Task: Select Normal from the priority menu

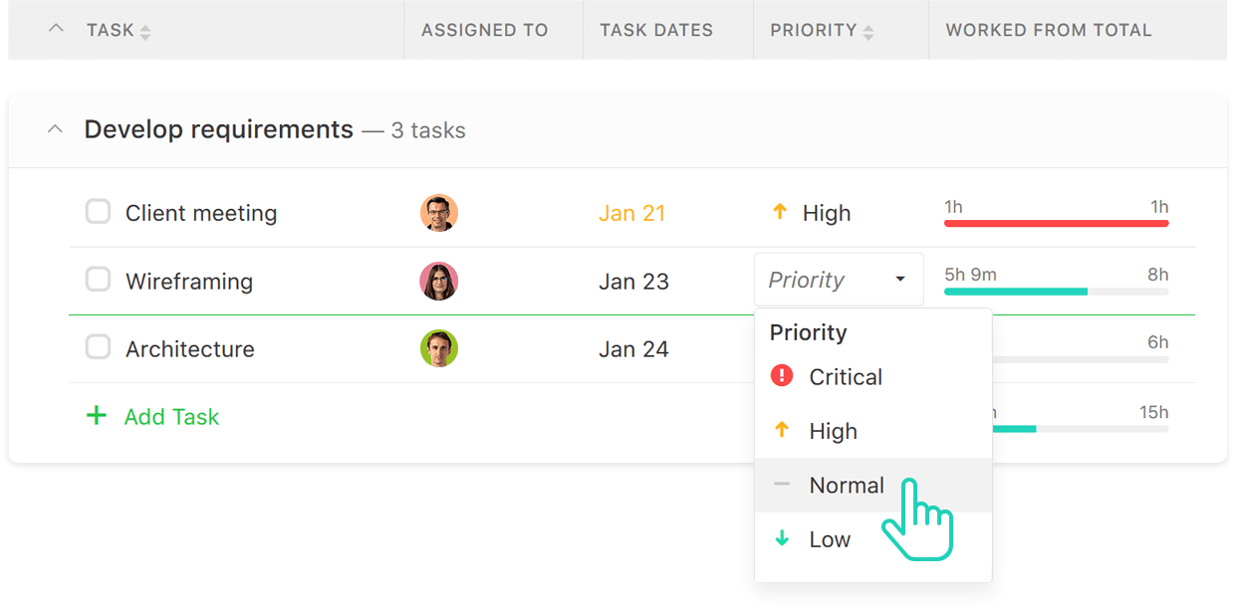Action: pyautogui.click(x=847, y=485)
